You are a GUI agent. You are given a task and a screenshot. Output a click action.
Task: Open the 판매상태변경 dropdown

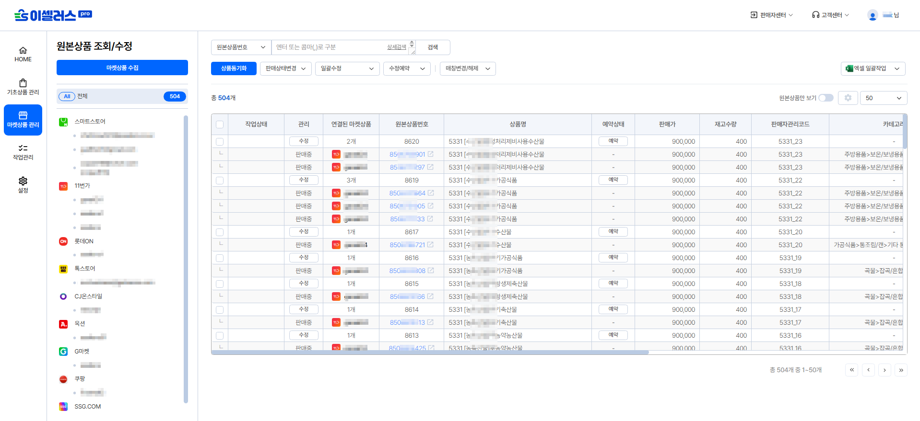pyautogui.click(x=286, y=68)
